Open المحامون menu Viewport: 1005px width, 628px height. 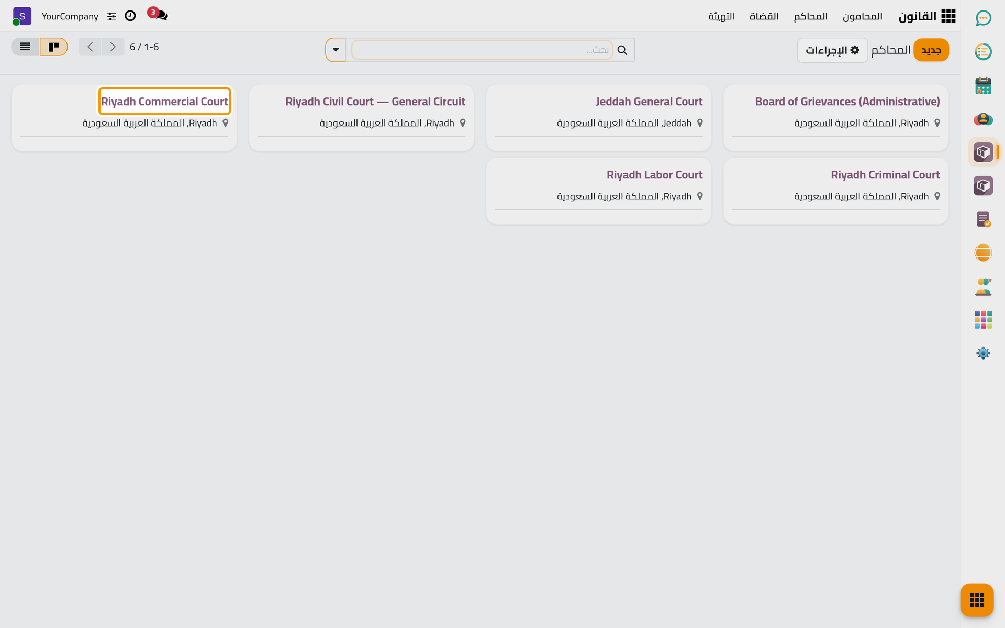862,16
